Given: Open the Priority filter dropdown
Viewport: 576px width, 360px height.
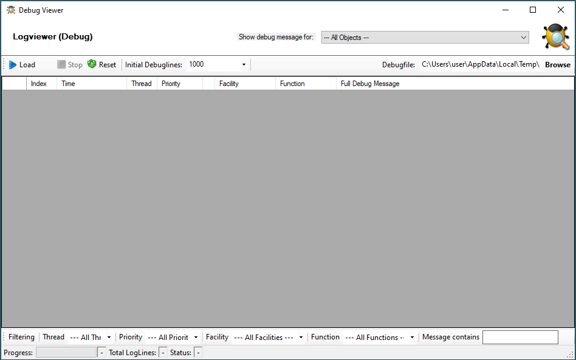Looking at the screenshot, I should [x=196, y=338].
